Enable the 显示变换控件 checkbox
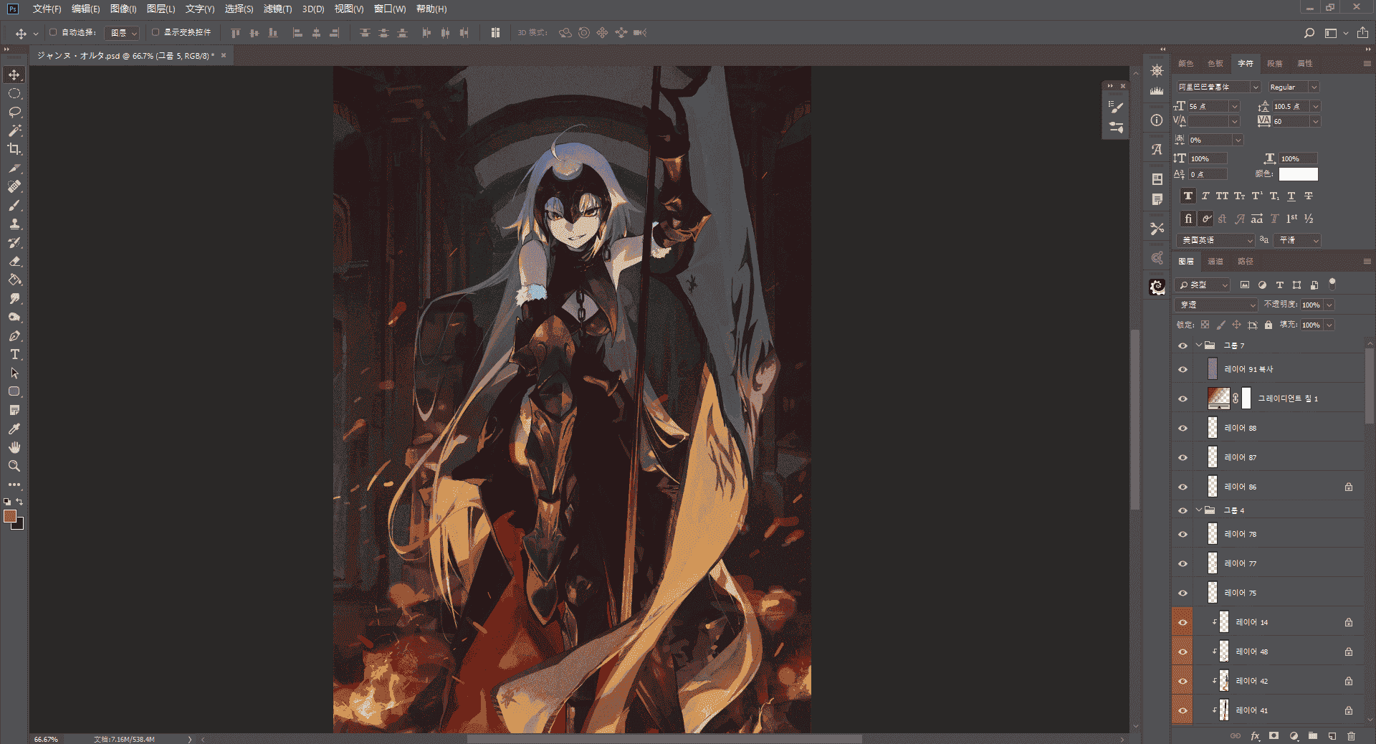This screenshot has height=744, width=1376. click(156, 32)
